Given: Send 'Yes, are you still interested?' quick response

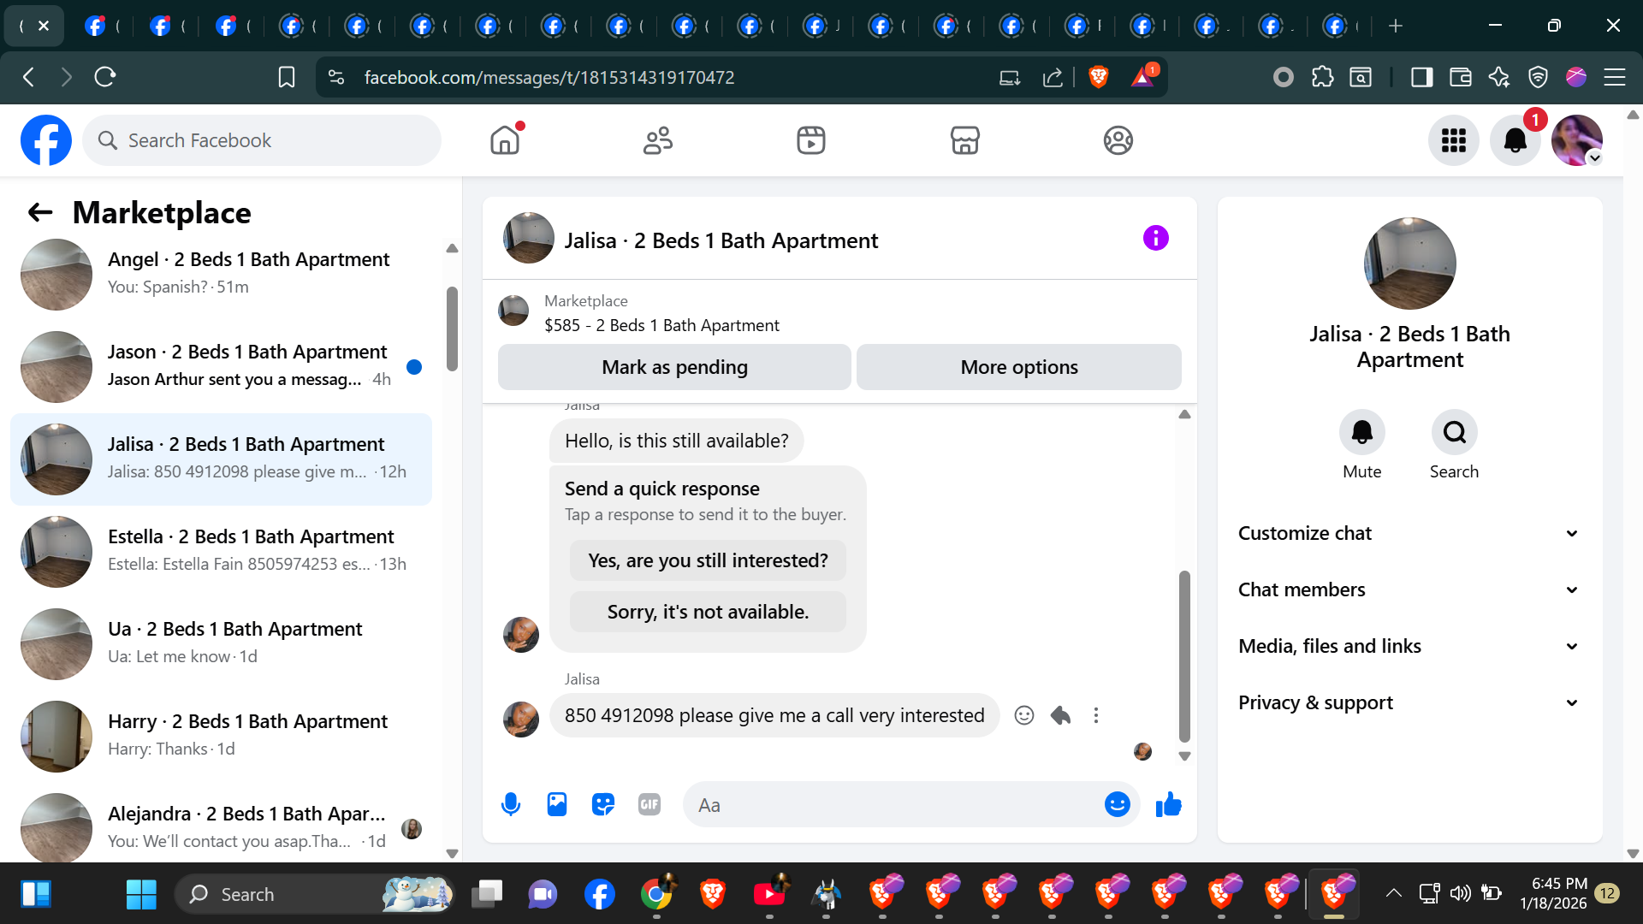Looking at the screenshot, I should point(708,560).
